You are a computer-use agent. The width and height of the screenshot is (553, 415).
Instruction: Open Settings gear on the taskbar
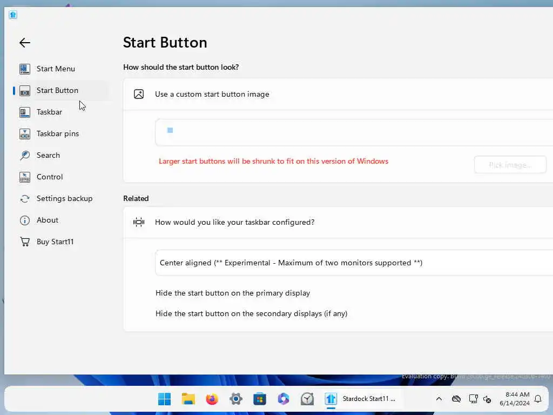236,399
